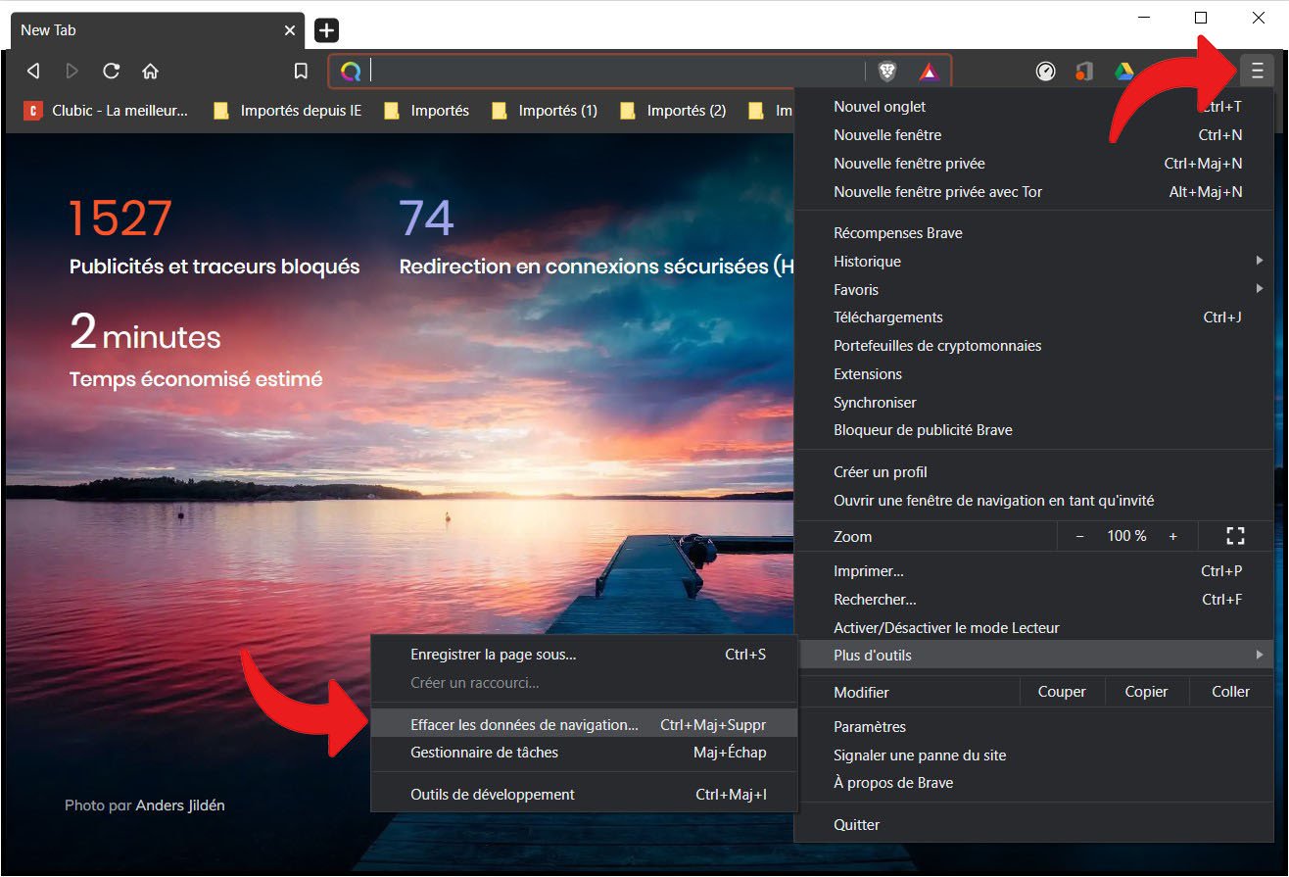This screenshot has height=877, width=1289.
Task: Go to the home page
Action: [149, 71]
